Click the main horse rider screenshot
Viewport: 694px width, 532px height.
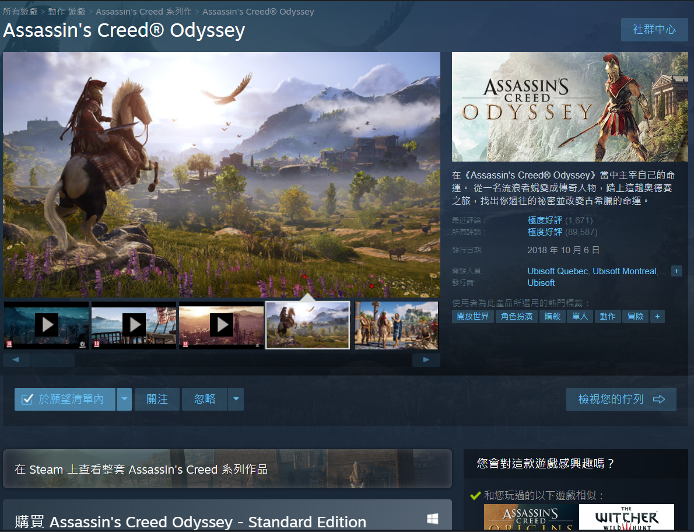coord(221,174)
